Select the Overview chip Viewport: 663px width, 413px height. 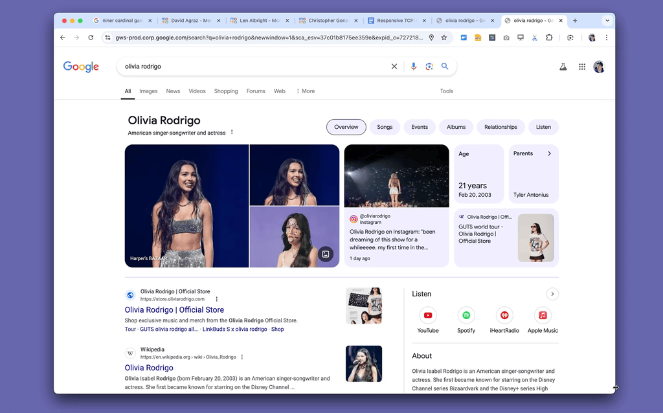click(x=346, y=127)
